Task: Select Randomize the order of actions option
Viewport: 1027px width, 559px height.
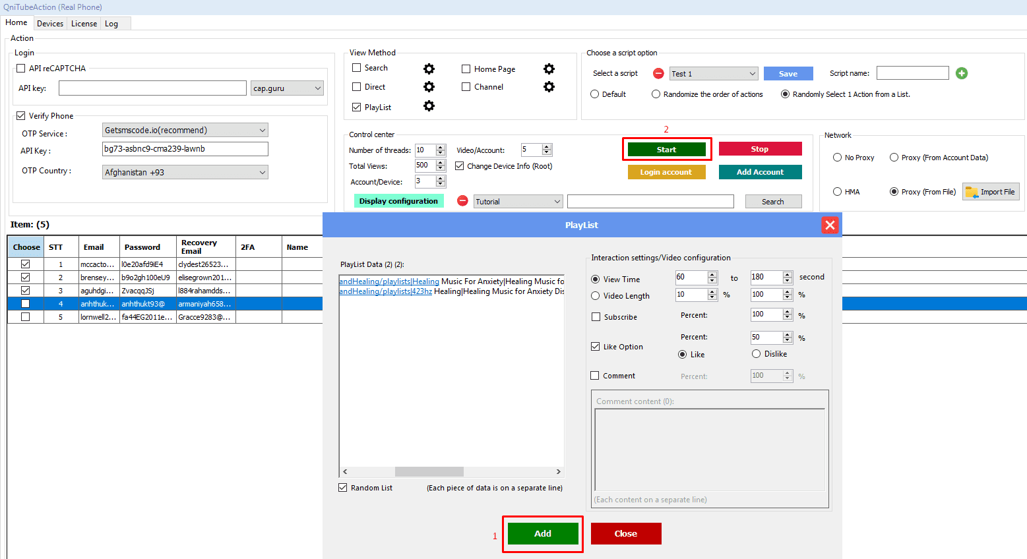Action: 656,94
